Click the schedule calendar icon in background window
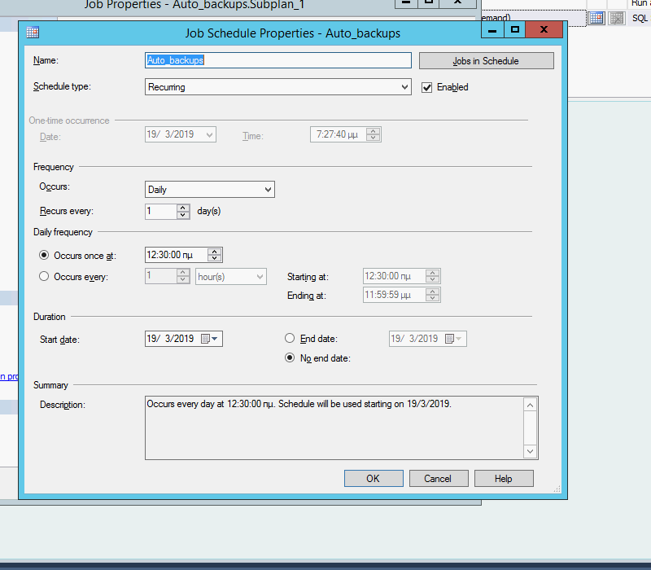This screenshot has height=570, width=651. (x=596, y=18)
